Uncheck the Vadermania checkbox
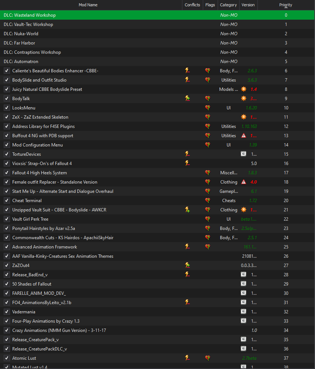Screen dimensions: 315x369 point(7,312)
